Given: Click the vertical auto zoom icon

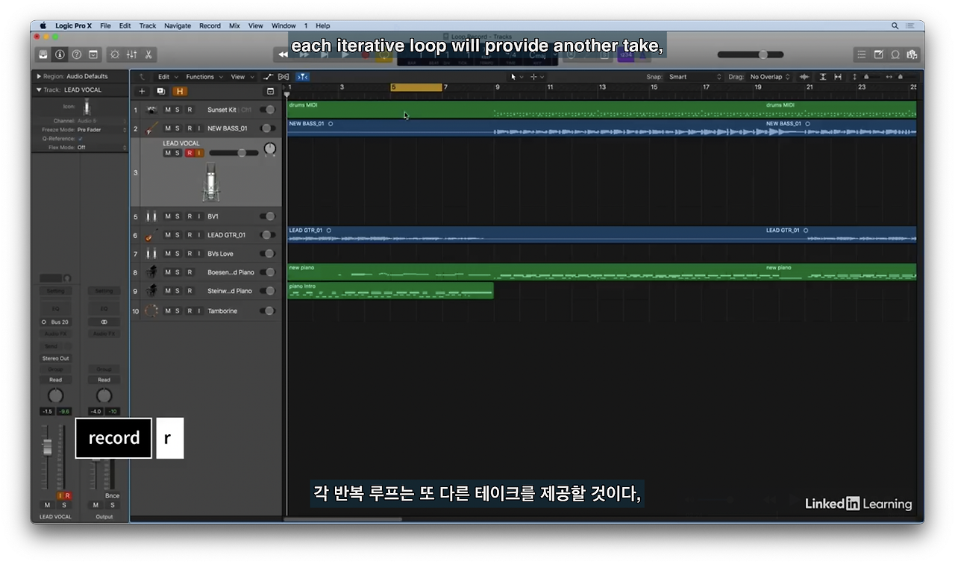Looking at the screenshot, I should [x=823, y=77].
